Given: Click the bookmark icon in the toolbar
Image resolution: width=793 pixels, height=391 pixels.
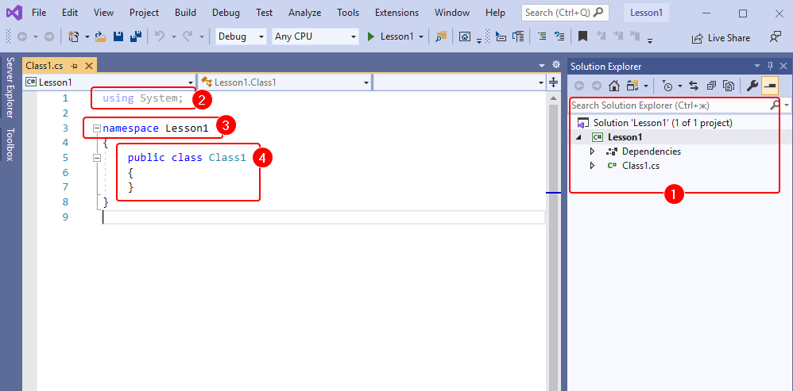Looking at the screenshot, I should (582, 36).
